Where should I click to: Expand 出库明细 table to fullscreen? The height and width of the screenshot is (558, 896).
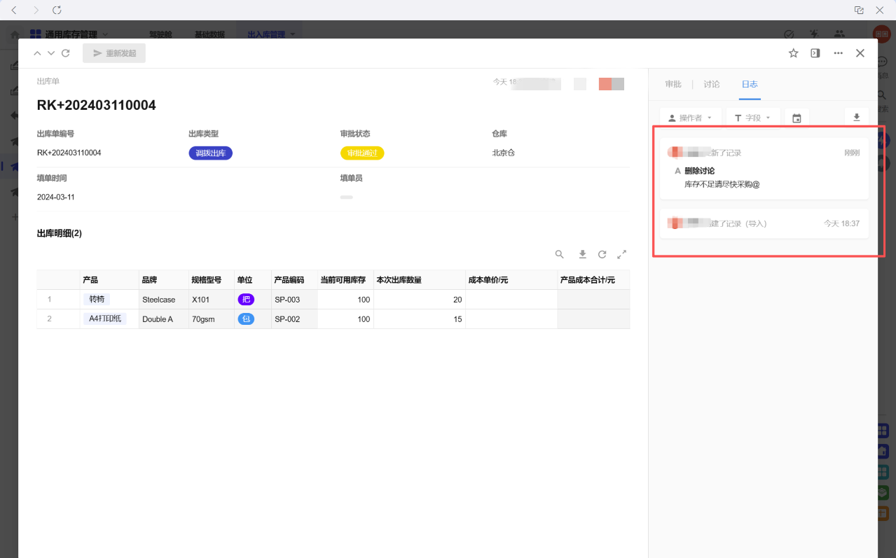621,254
